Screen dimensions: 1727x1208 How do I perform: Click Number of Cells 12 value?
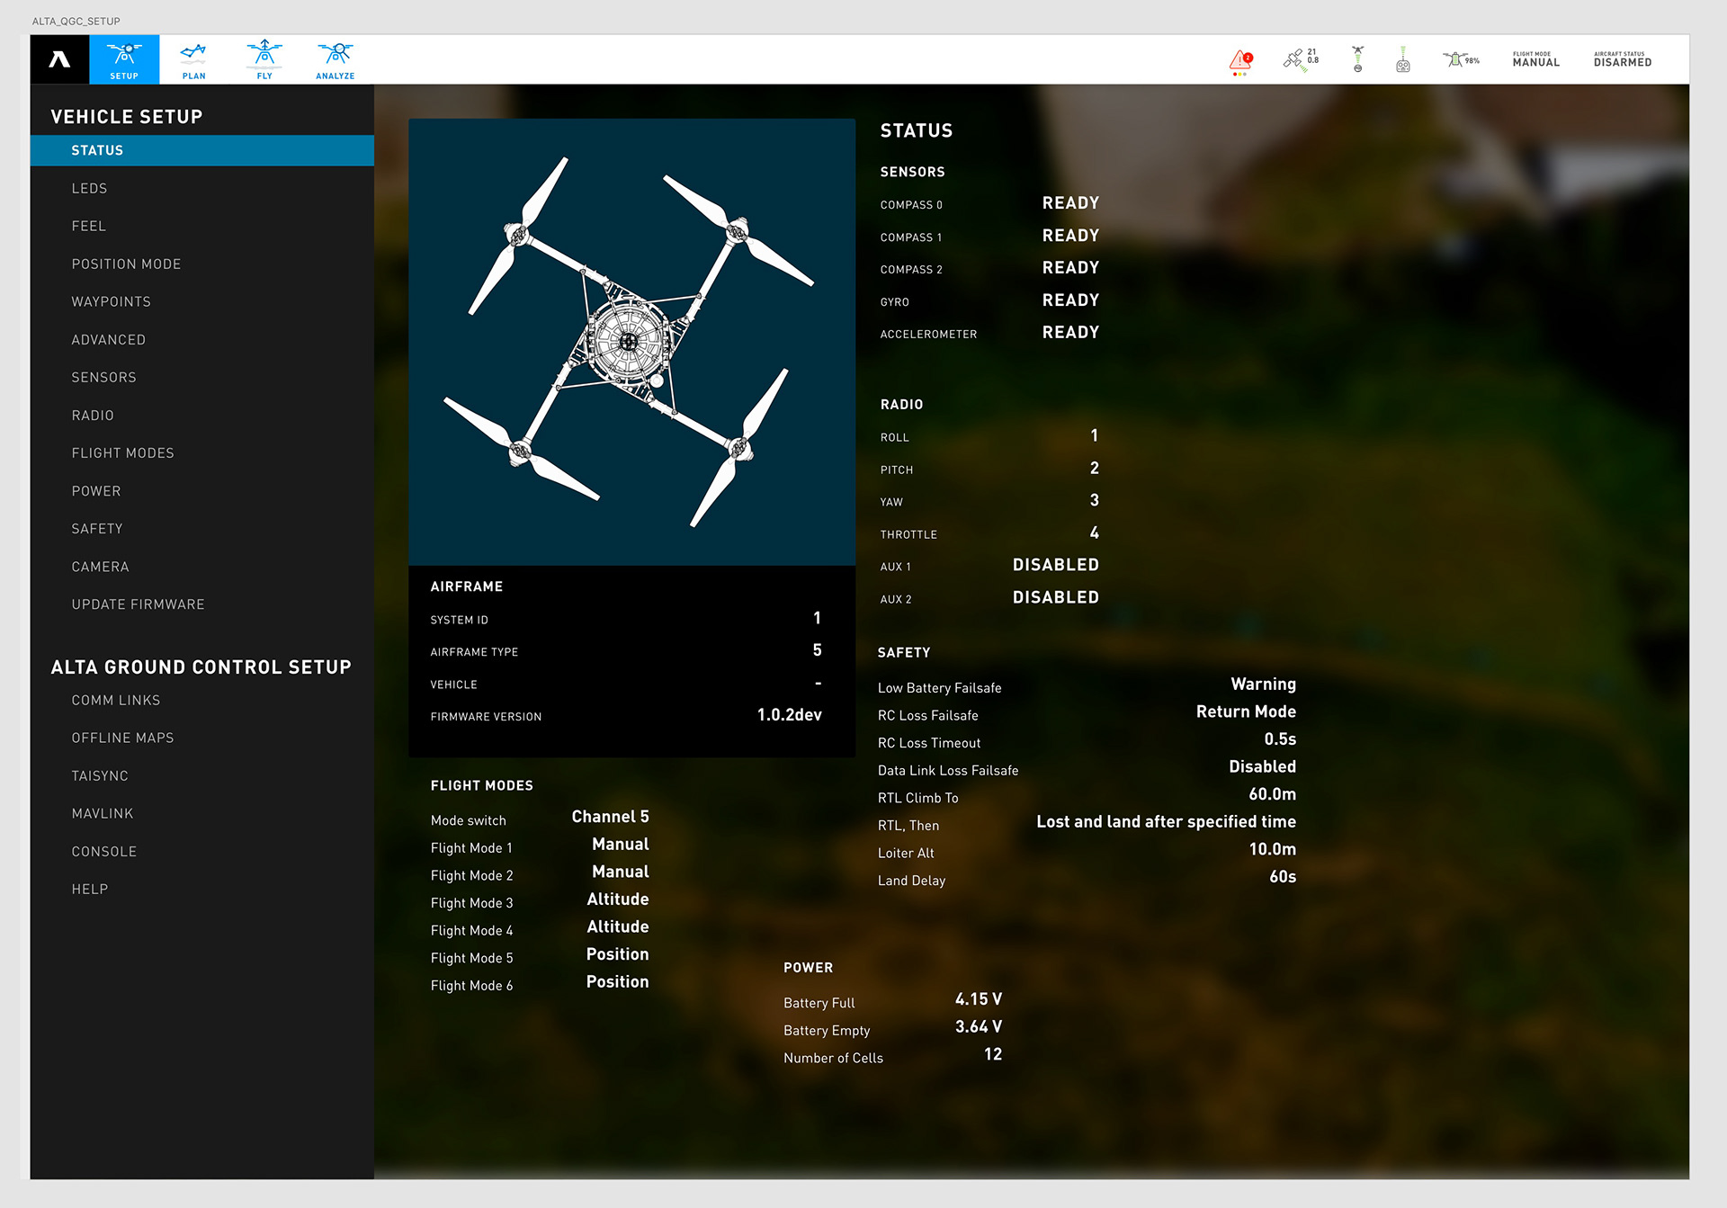pos(992,1054)
